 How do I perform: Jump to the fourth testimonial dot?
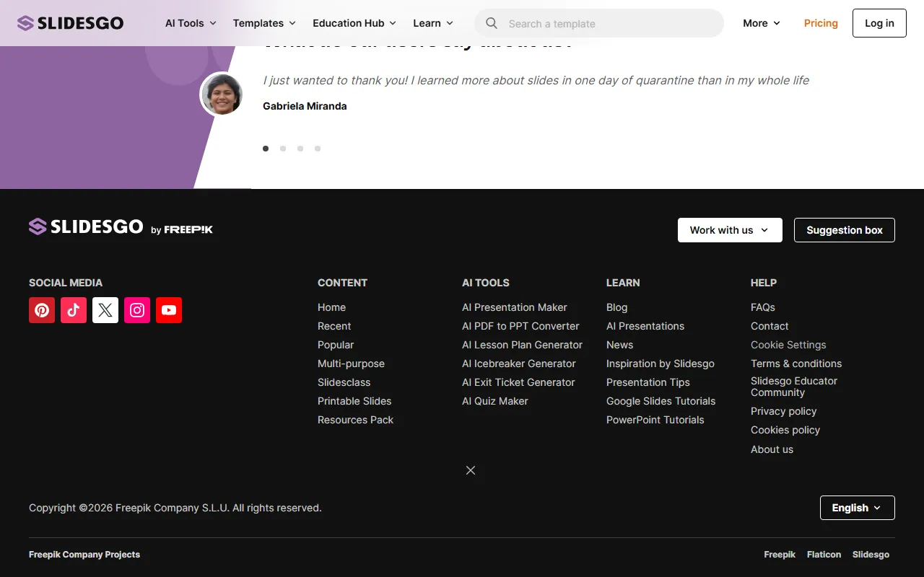pyautogui.click(x=318, y=149)
